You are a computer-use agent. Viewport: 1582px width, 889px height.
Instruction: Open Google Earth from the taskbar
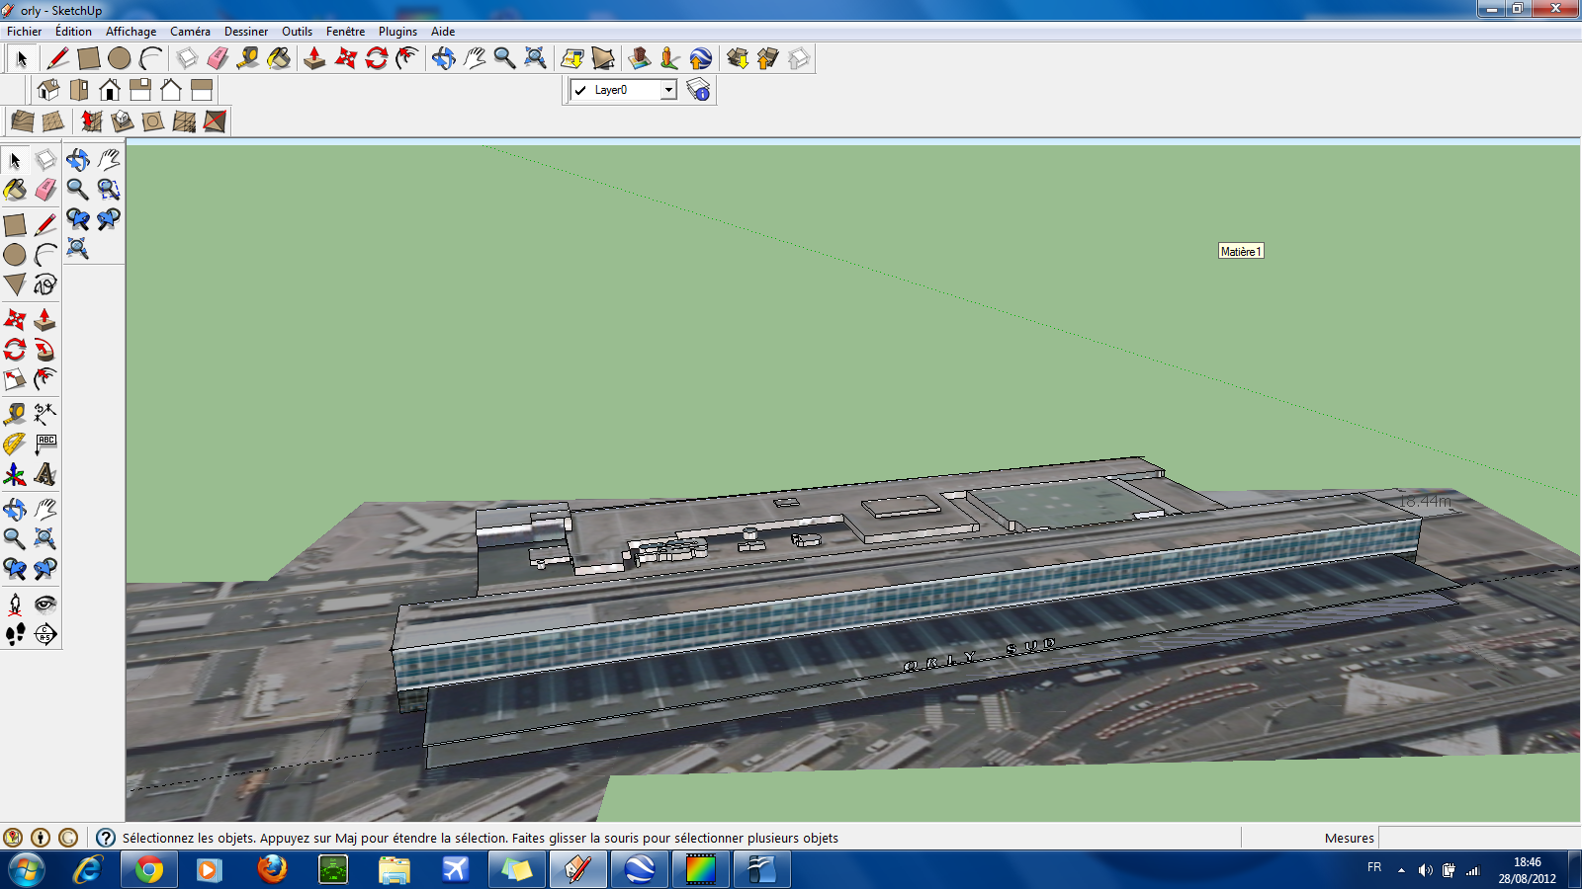(x=640, y=870)
